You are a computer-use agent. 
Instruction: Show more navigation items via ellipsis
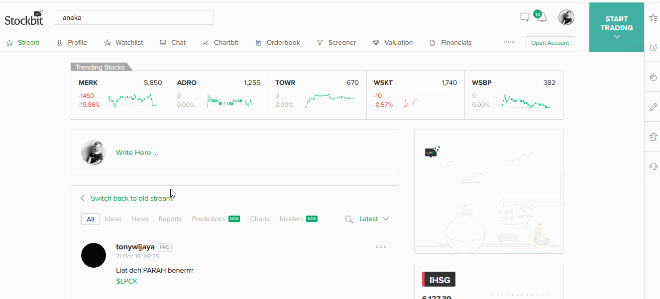(509, 42)
